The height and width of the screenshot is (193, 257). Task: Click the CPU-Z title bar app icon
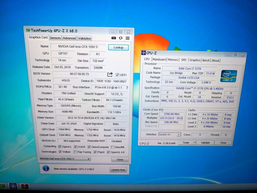[144, 52]
